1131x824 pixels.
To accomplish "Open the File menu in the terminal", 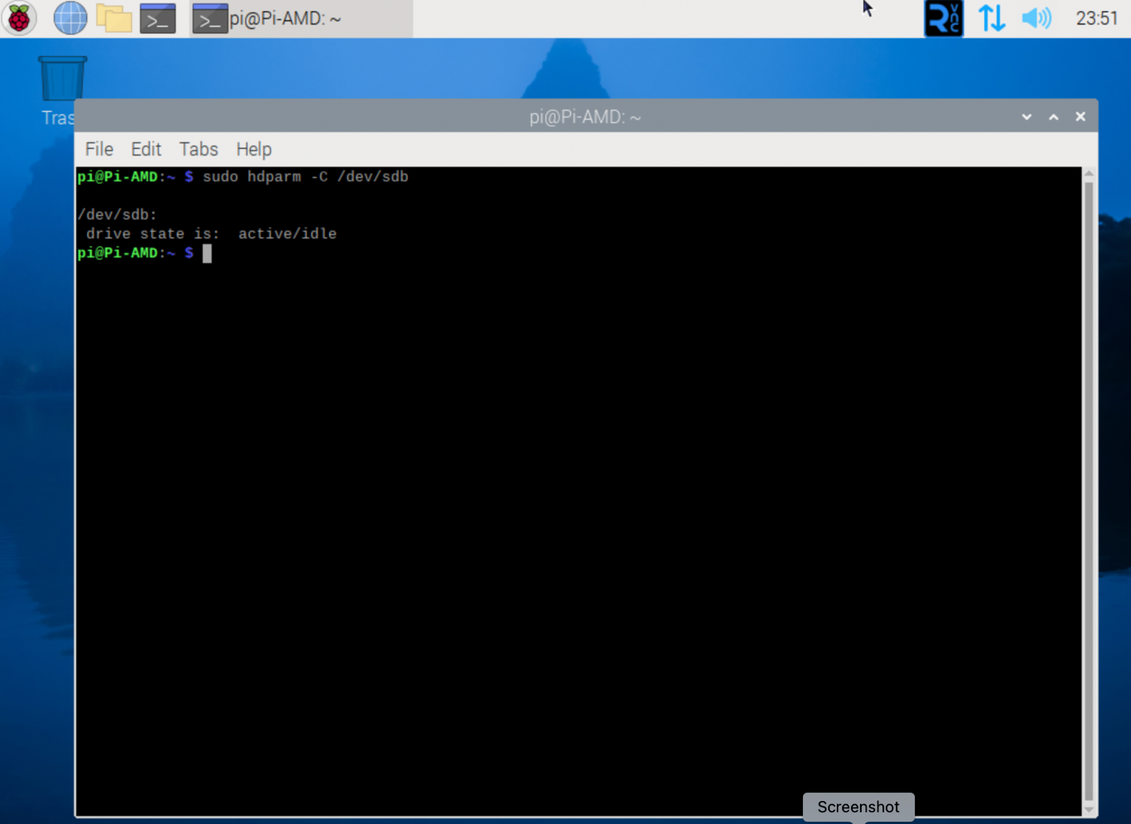I will [x=98, y=149].
